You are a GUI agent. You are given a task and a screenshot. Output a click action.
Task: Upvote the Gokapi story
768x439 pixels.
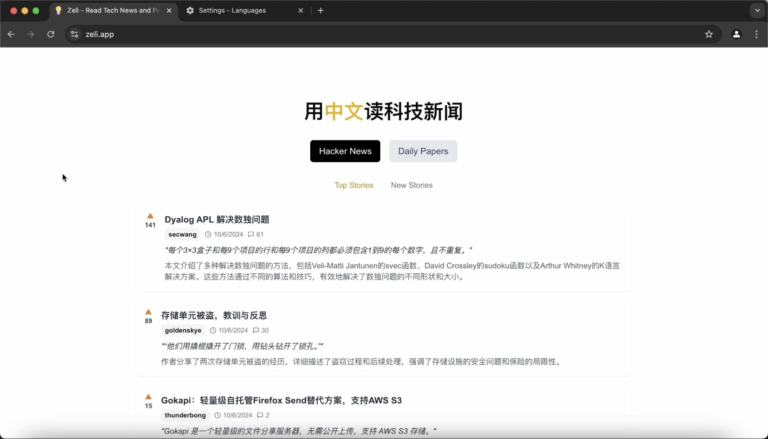pos(148,397)
